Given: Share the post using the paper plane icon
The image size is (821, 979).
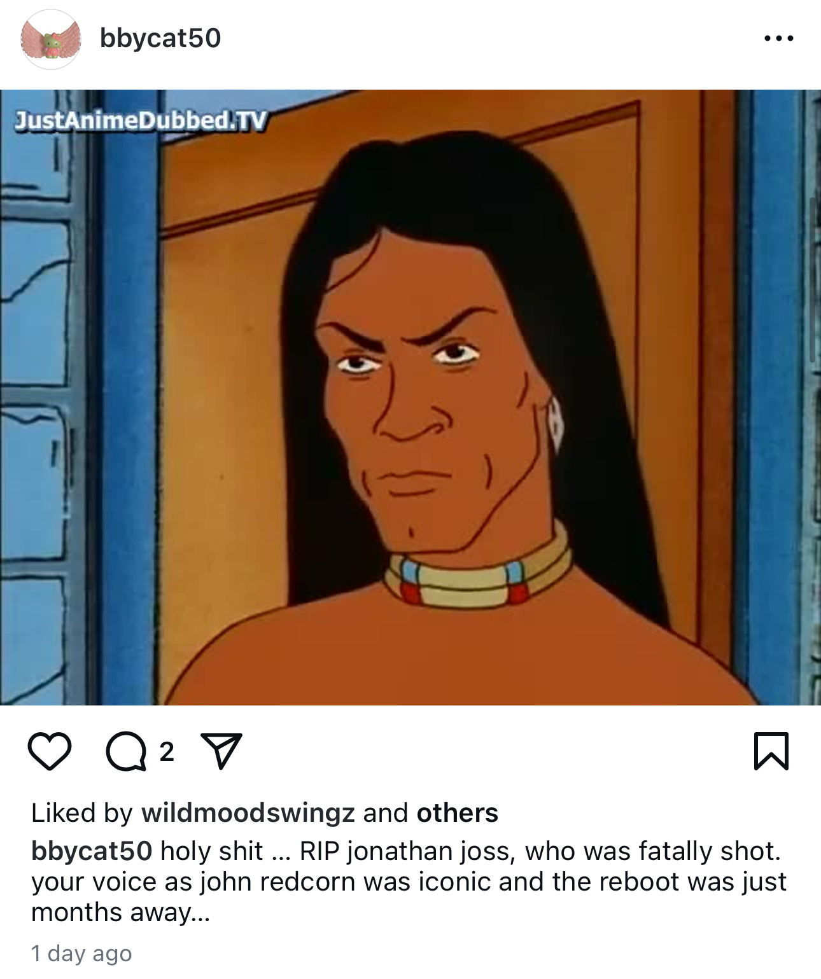Looking at the screenshot, I should (221, 751).
